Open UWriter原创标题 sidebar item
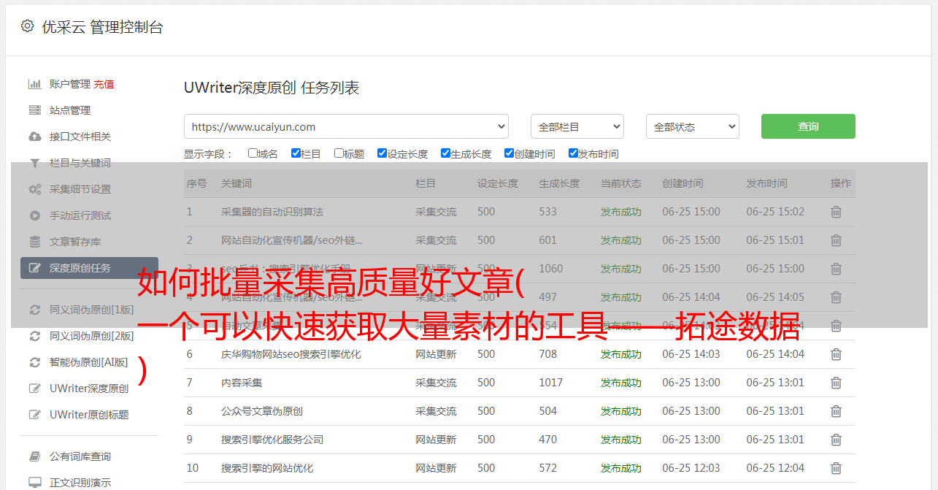938x490 pixels. (x=89, y=415)
